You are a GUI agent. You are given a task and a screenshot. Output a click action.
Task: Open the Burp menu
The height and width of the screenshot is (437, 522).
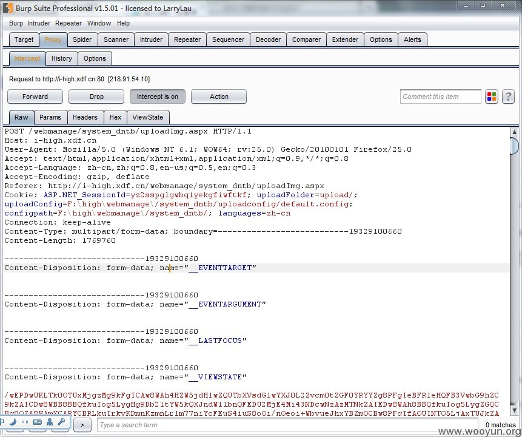tap(16, 23)
